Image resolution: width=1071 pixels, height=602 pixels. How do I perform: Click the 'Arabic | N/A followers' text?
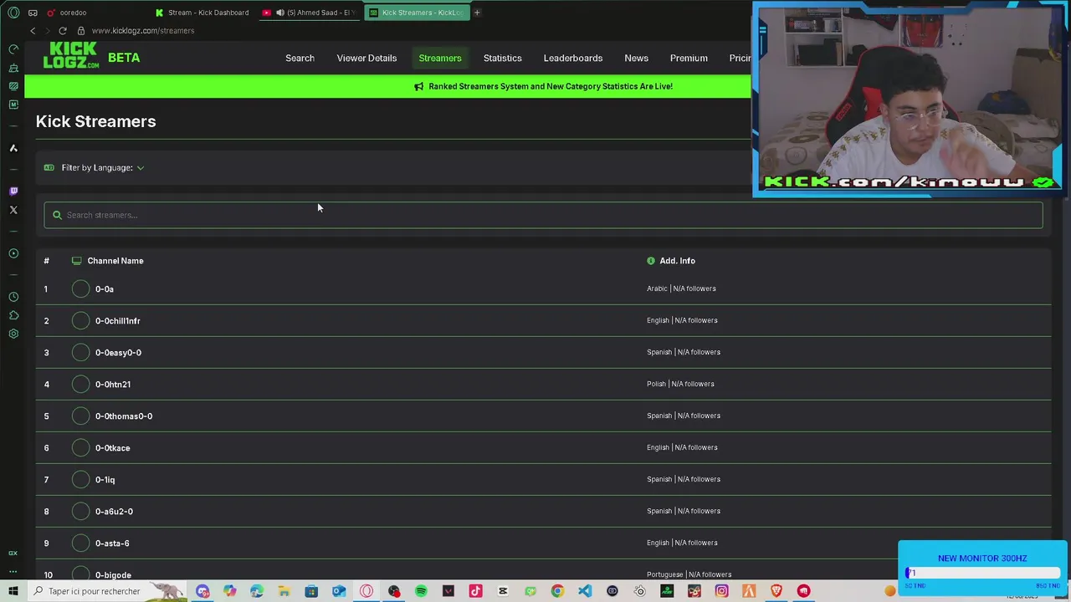pyautogui.click(x=681, y=288)
